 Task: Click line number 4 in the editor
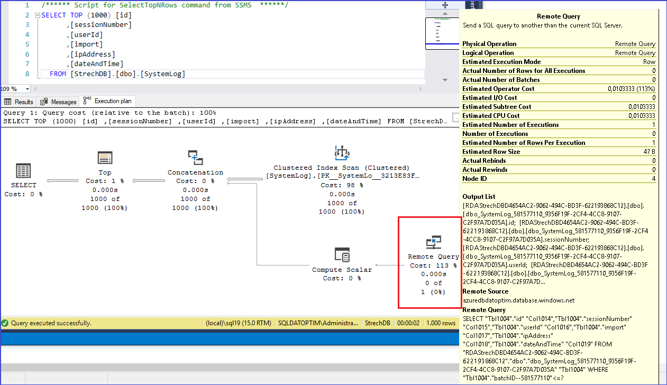pos(28,34)
